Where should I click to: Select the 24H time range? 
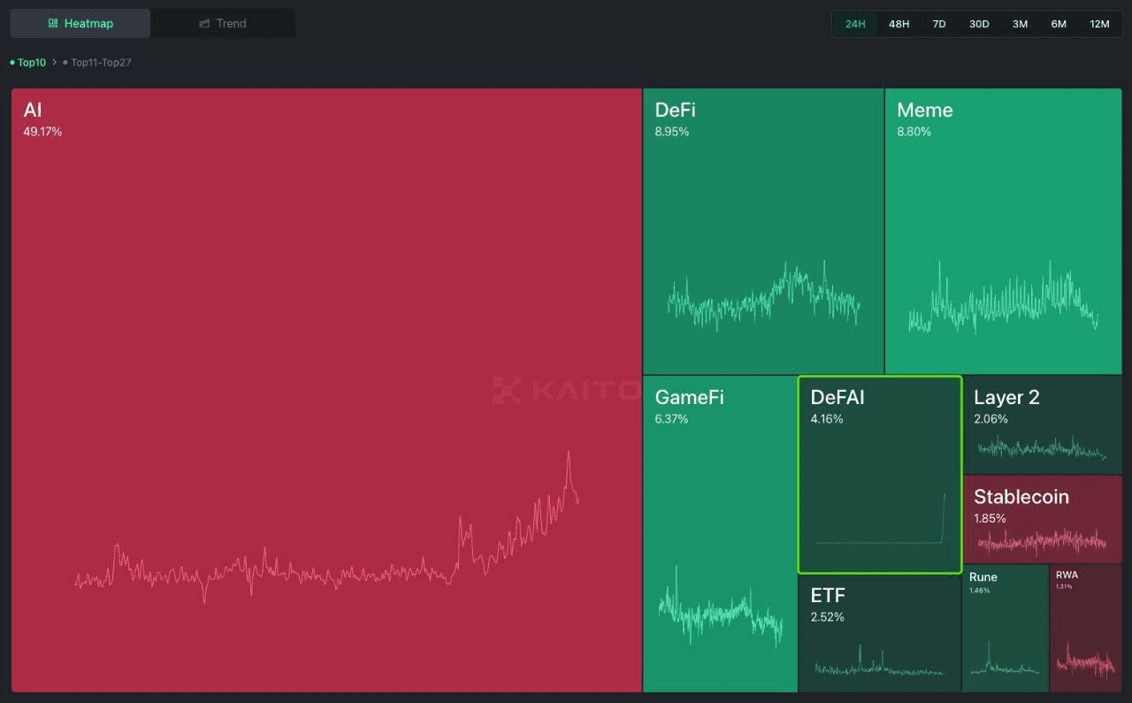[855, 24]
